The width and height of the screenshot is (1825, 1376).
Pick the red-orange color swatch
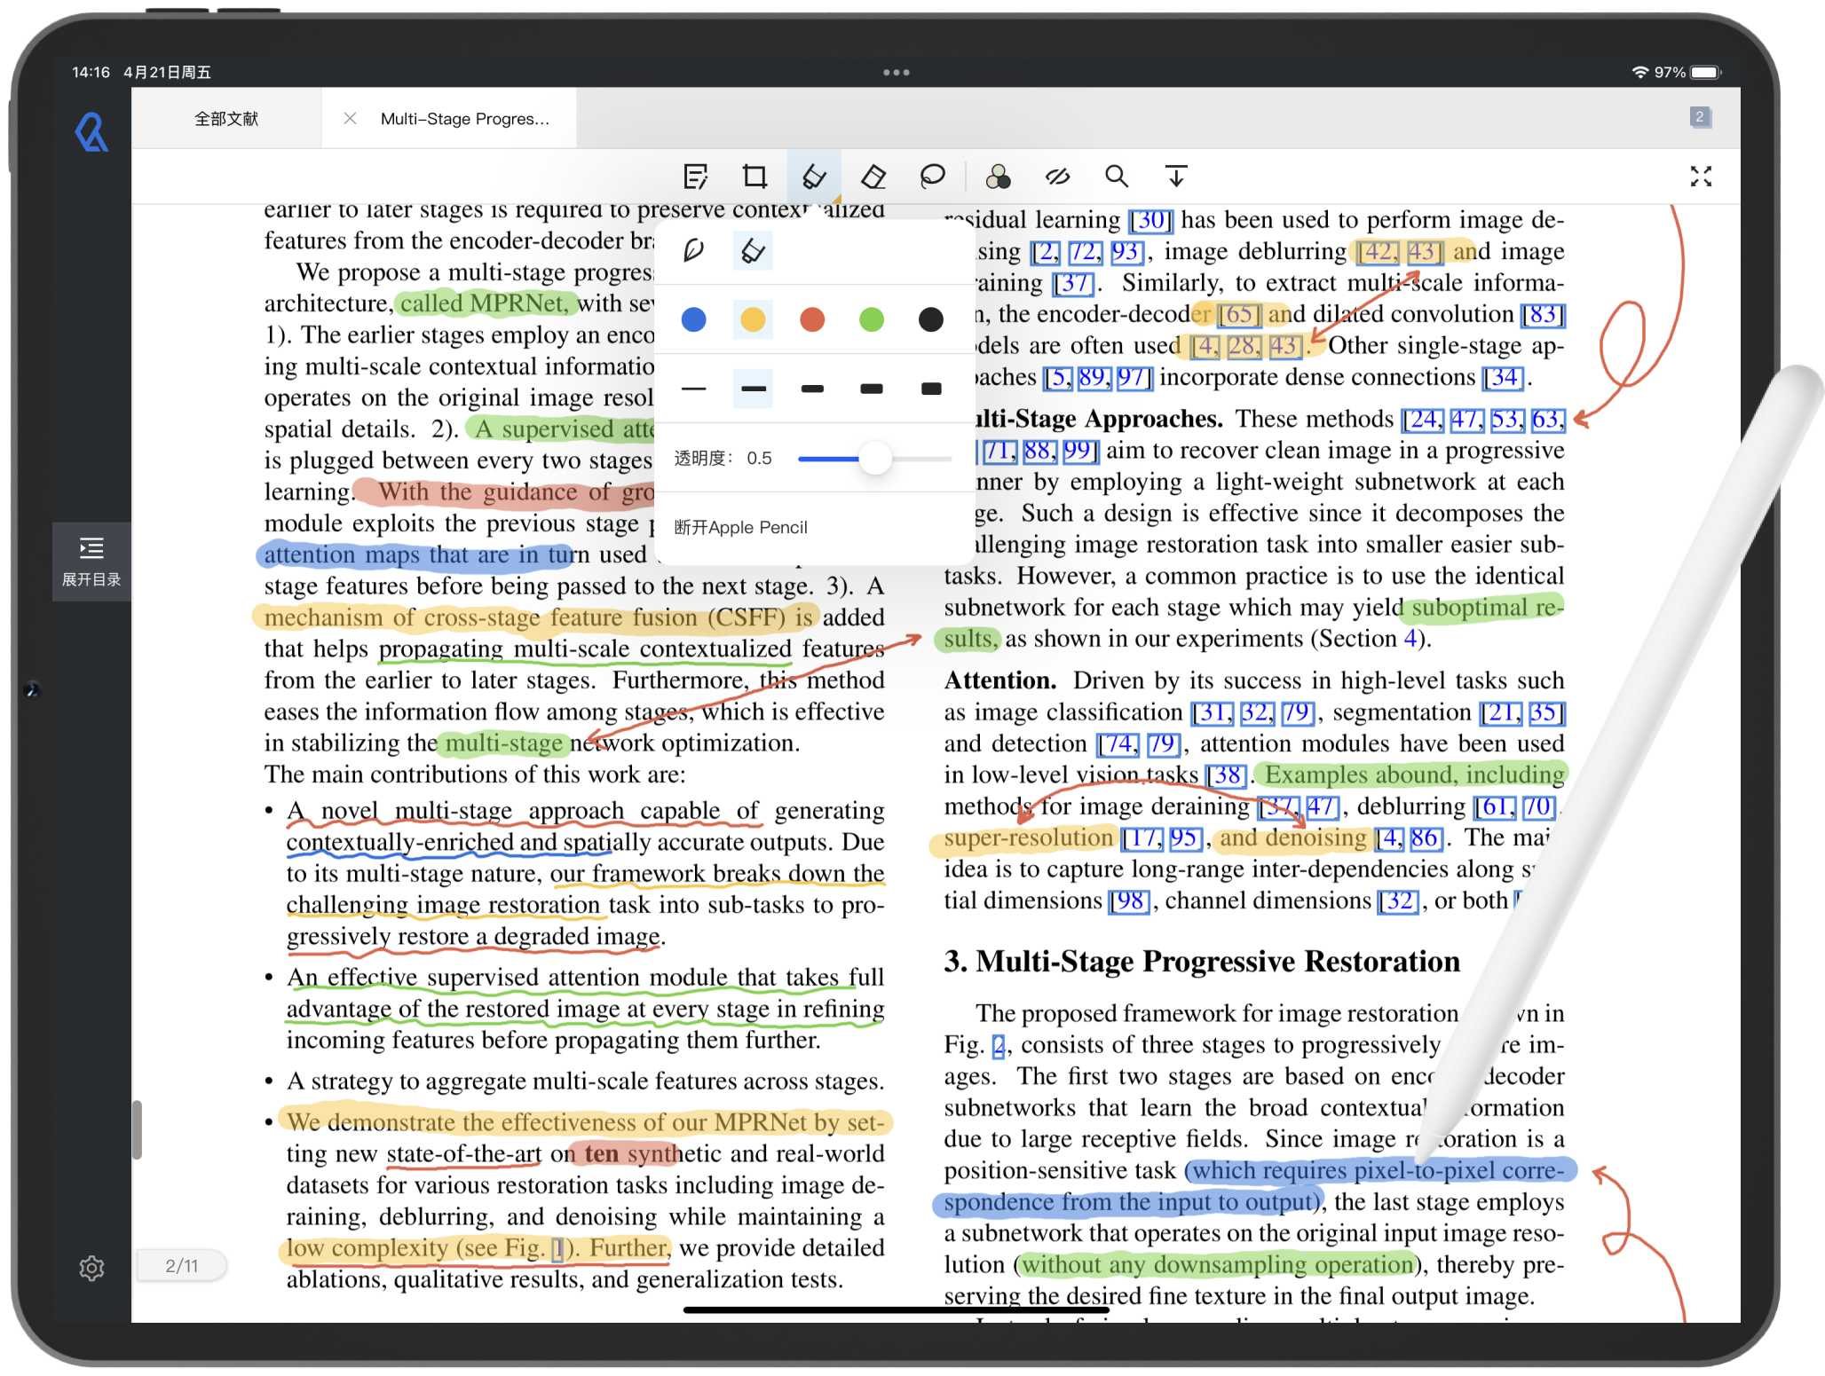812,319
